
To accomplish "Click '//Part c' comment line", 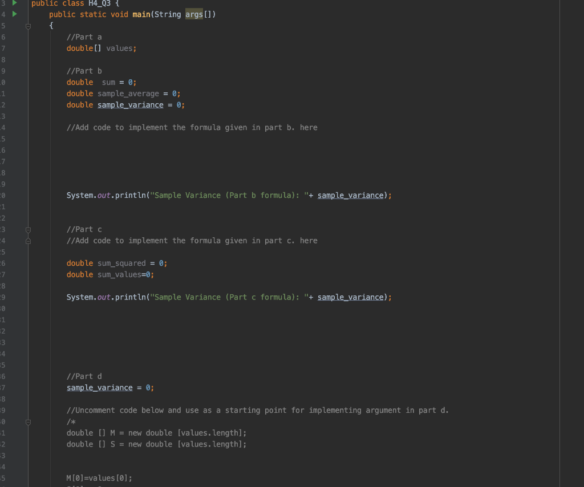I will [x=84, y=229].
